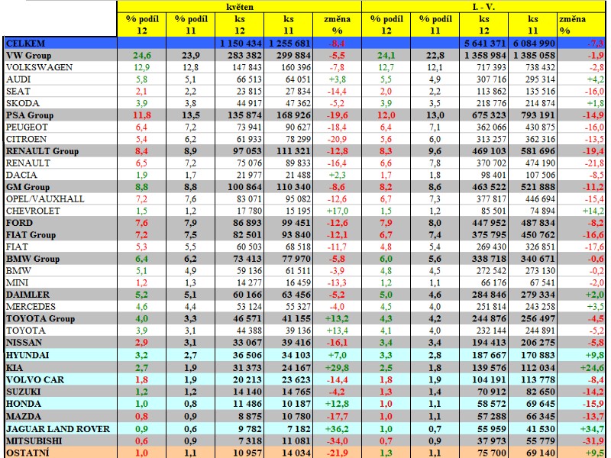Click the OPEL/VAUXHALL row label

pos(44,198)
